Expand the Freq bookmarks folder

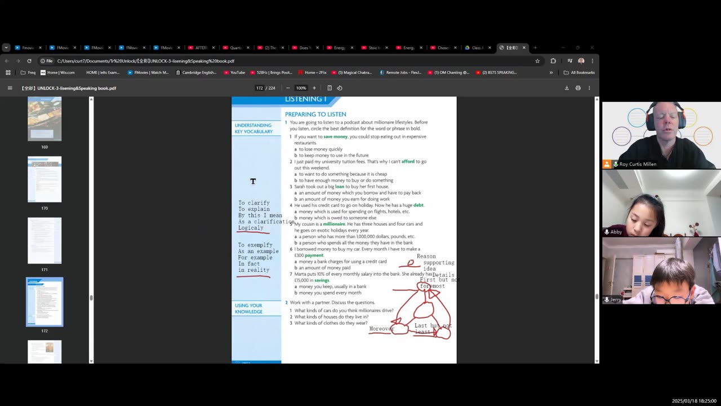coord(28,72)
